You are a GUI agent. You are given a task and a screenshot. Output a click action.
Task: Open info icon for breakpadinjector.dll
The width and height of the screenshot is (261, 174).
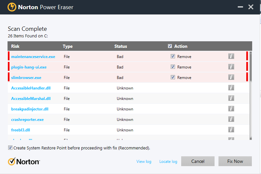231,109
